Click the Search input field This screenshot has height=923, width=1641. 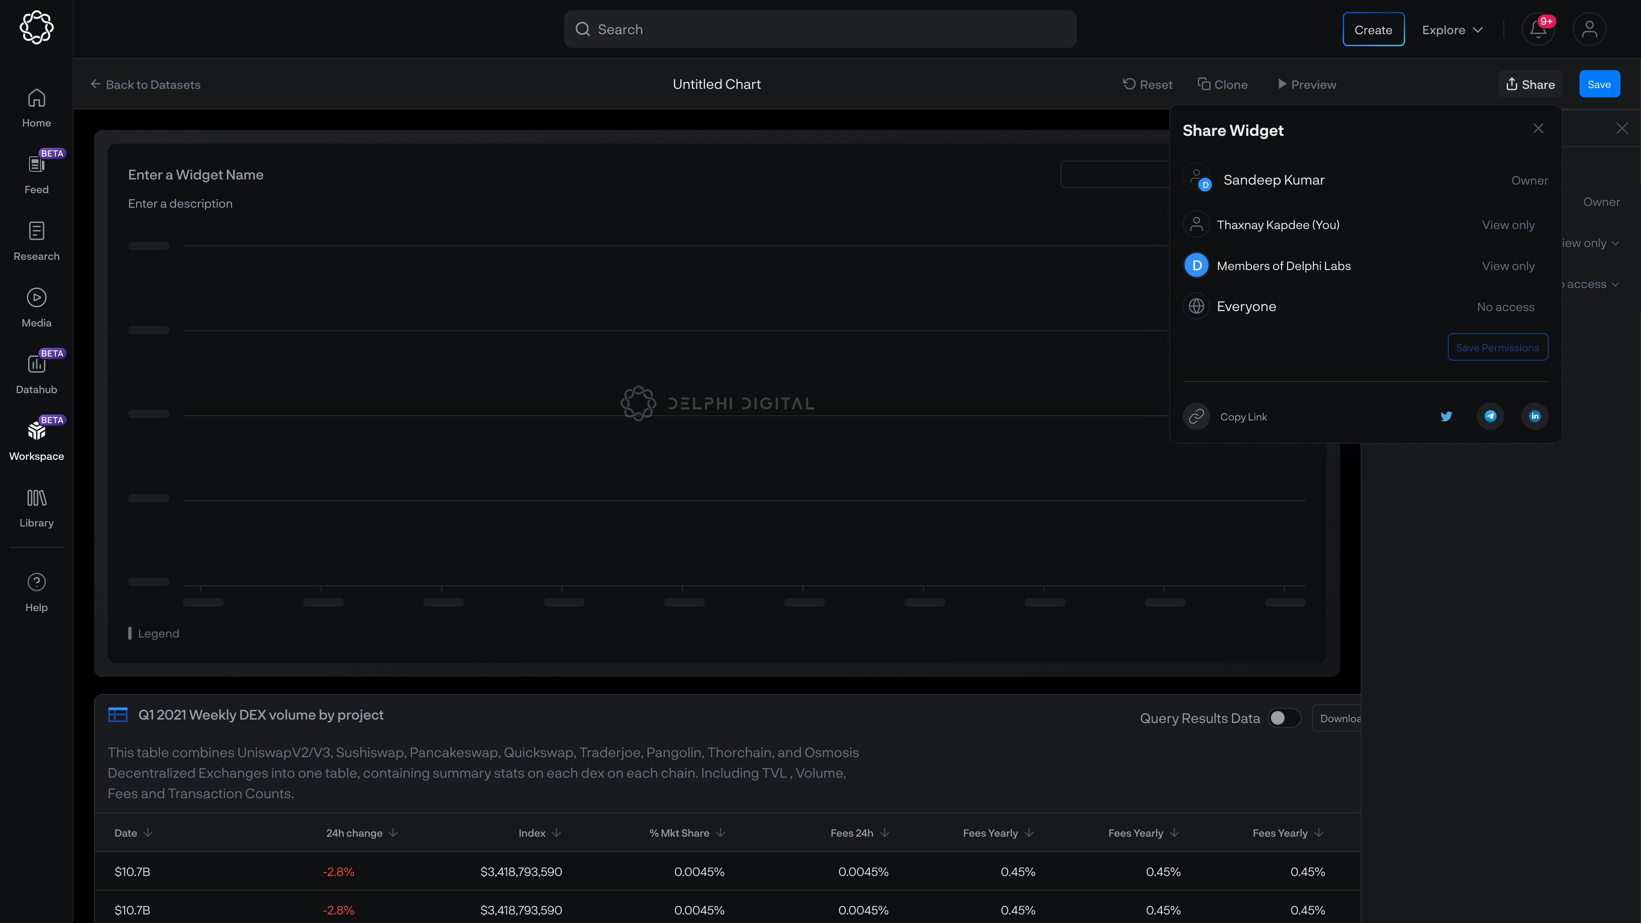click(820, 29)
